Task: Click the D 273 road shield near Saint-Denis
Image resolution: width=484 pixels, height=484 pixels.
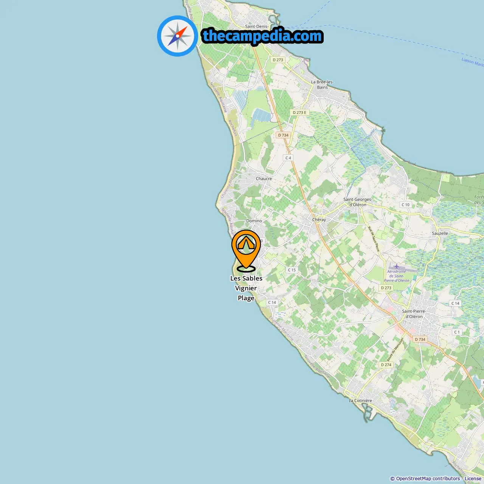Action: click(278, 60)
